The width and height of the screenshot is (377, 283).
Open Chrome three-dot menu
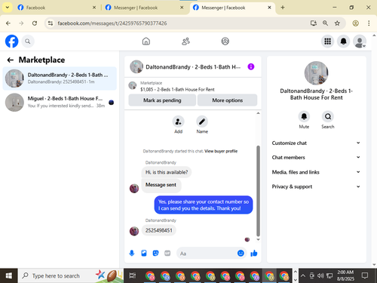click(x=369, y=23)
